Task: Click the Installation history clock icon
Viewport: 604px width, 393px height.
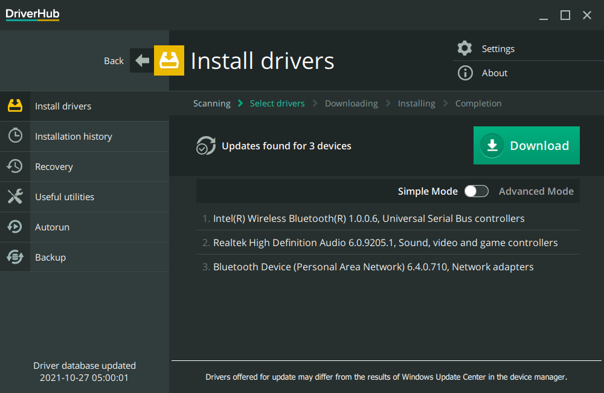Action: coord(15,136)
